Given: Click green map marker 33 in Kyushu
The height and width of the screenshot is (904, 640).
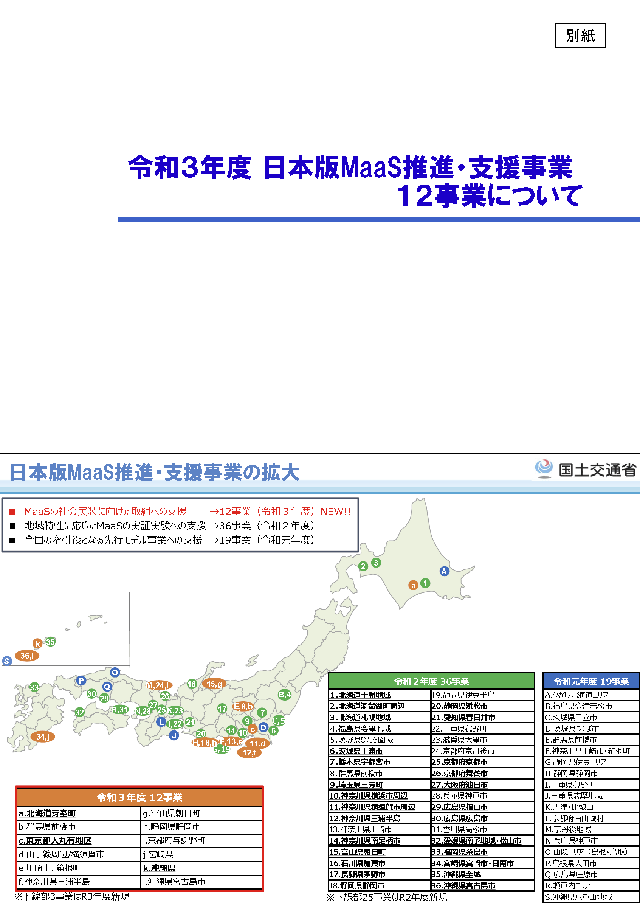Looking at the screenshot, I should pos(35,688).
